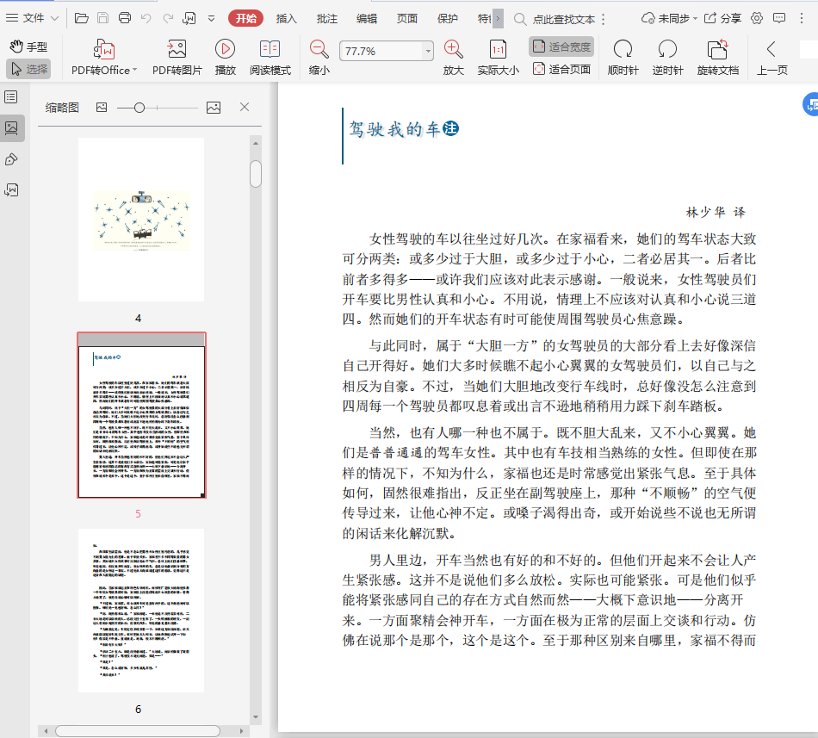The width and height of the screenshot is (818, 738).
Task: Rotate view 顺时针 clockwise
Action: pyautogui.click(x=623, y=58)
